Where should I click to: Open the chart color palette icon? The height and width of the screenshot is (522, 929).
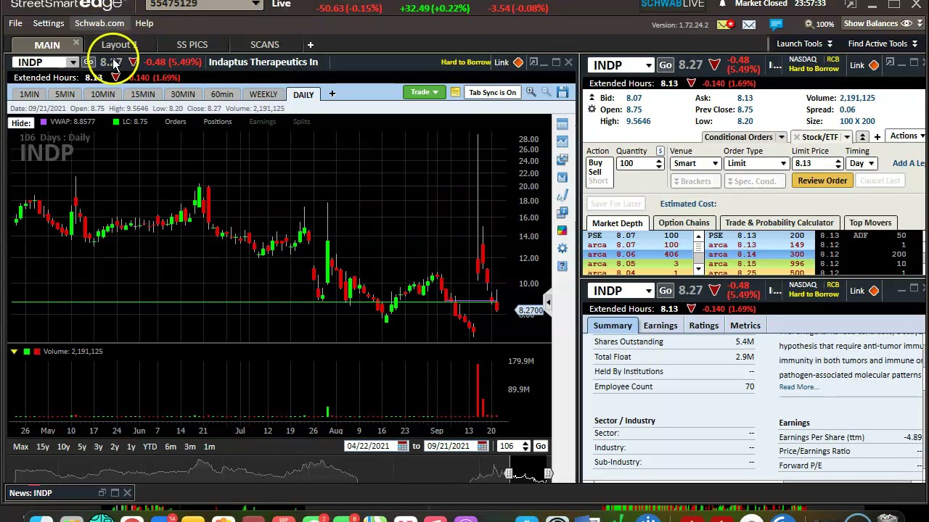pyautogui.click(x=562, y=230)
